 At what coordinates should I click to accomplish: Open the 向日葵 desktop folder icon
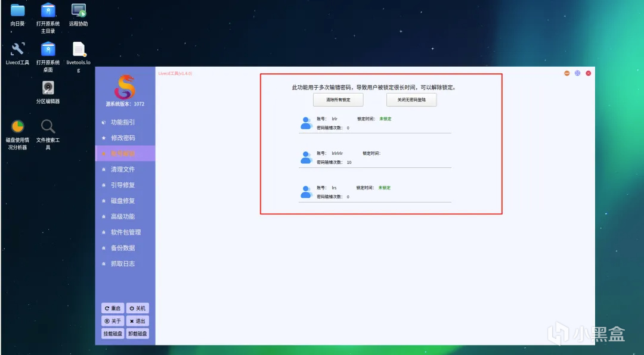(x=17, y=10)
